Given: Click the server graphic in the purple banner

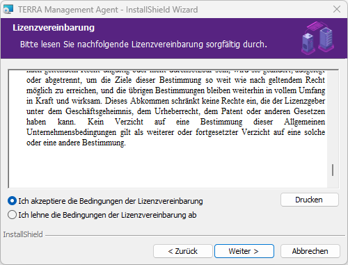Looking at the screenshot, I should click(x=318, y=38).
